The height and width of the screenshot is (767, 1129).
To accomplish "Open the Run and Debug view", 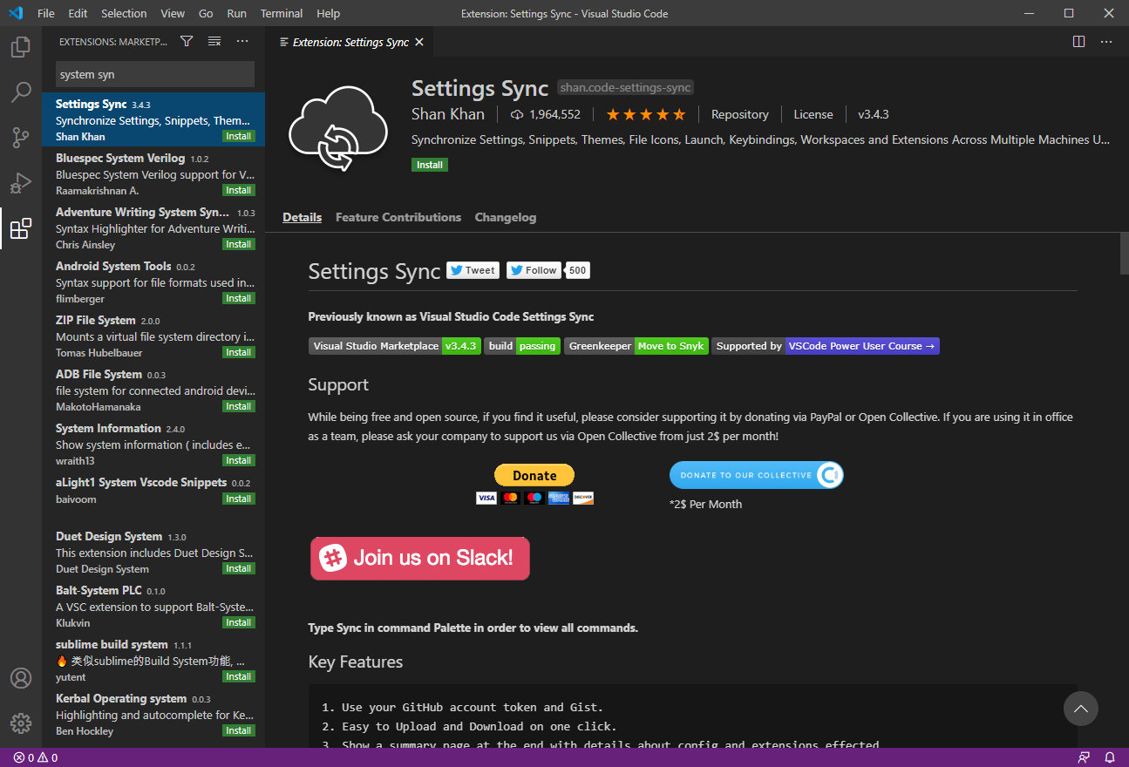I will point(21,183).
